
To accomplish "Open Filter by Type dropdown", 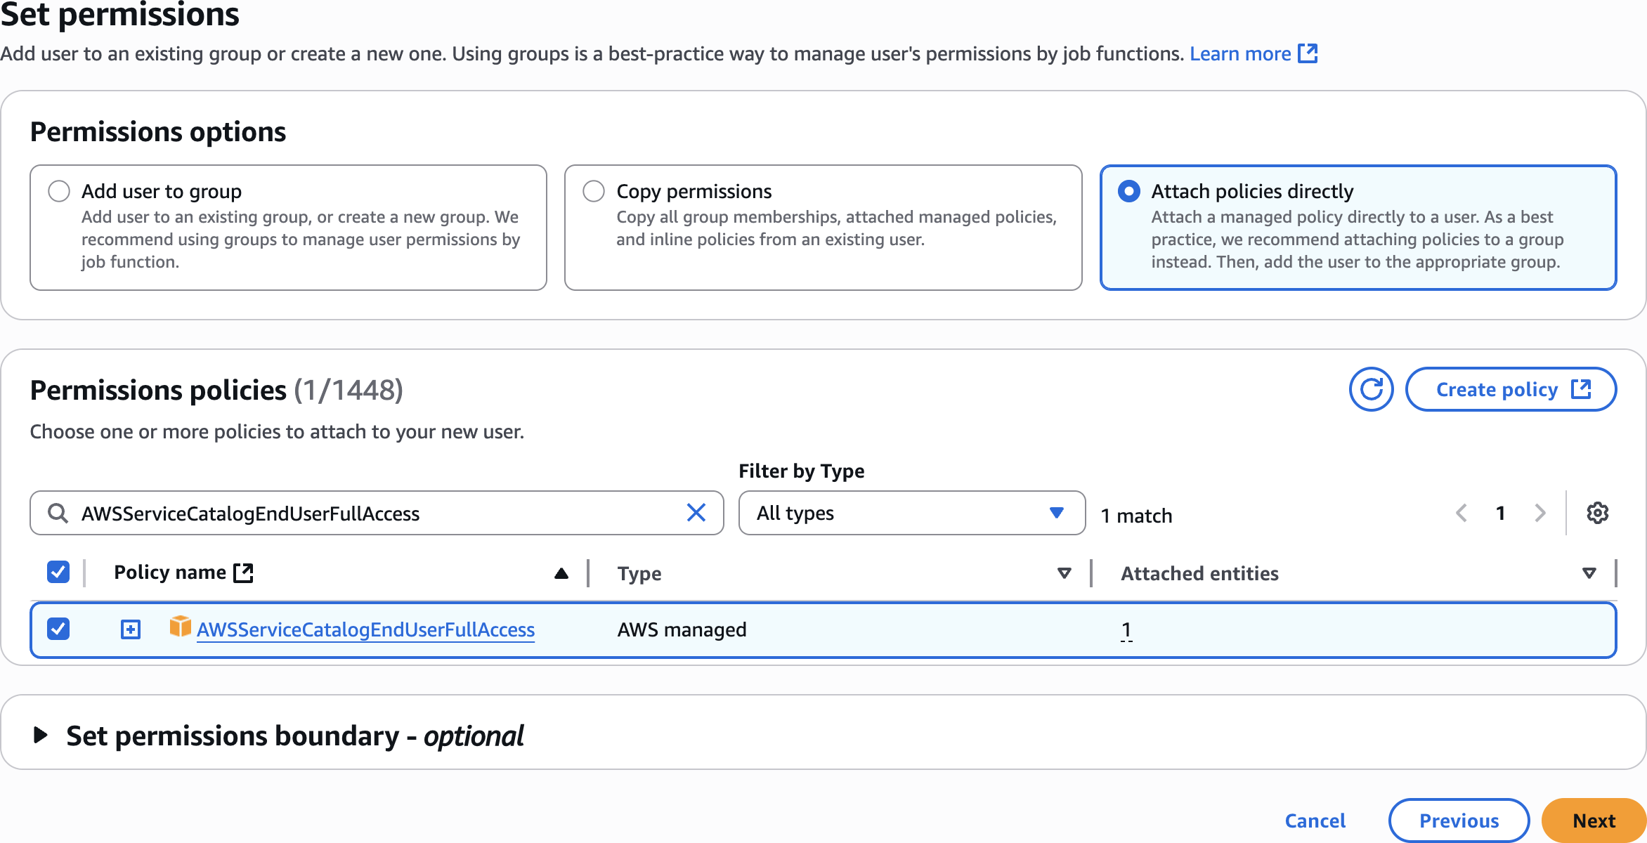I will [911, 513].
